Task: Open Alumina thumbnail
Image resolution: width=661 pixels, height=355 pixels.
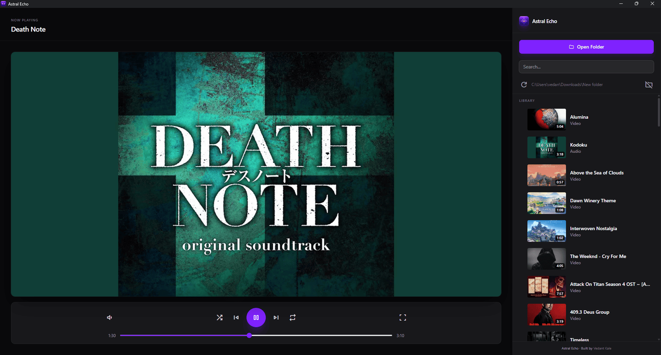Action: (546, 119)
